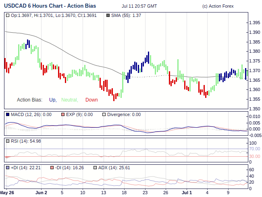Click the Divergence legend marker
Viewport: 262px width, 197px height.
(x=104, y=114)
